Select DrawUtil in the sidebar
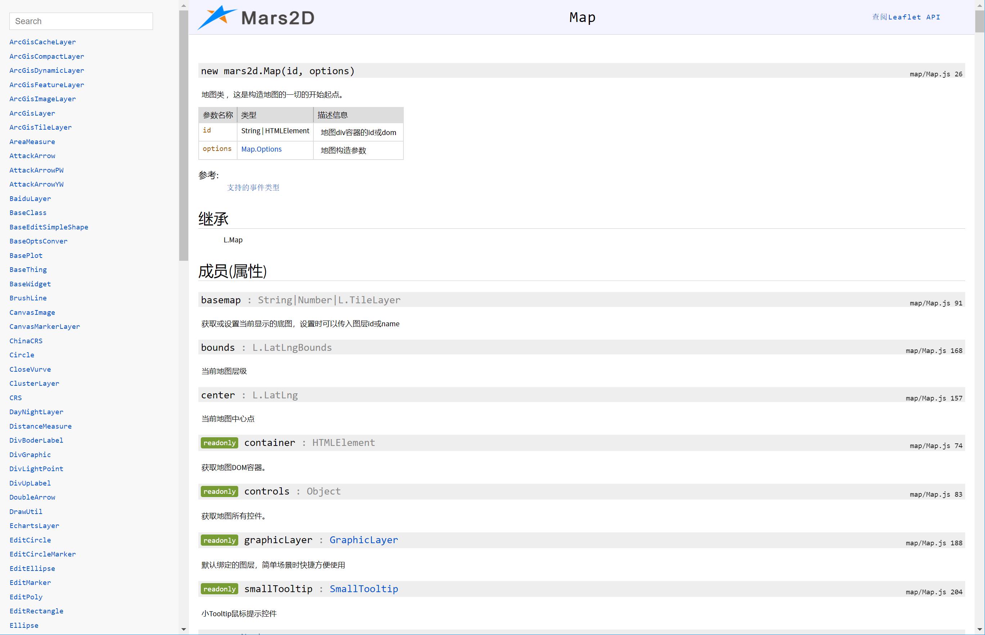 (x=26, y=511)
